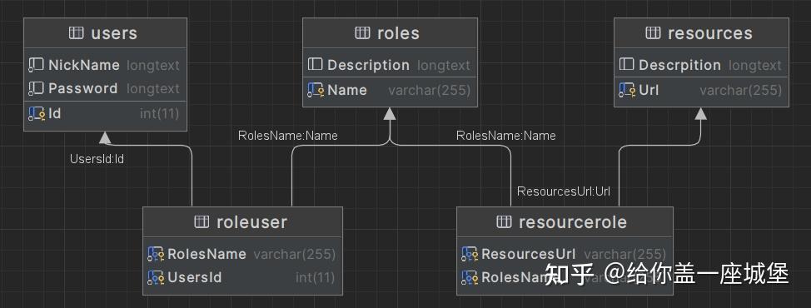Image resolution: width=811 pixels, height=308 pixels.
Task: Click the table icon beside users
Action: [76, 33]
